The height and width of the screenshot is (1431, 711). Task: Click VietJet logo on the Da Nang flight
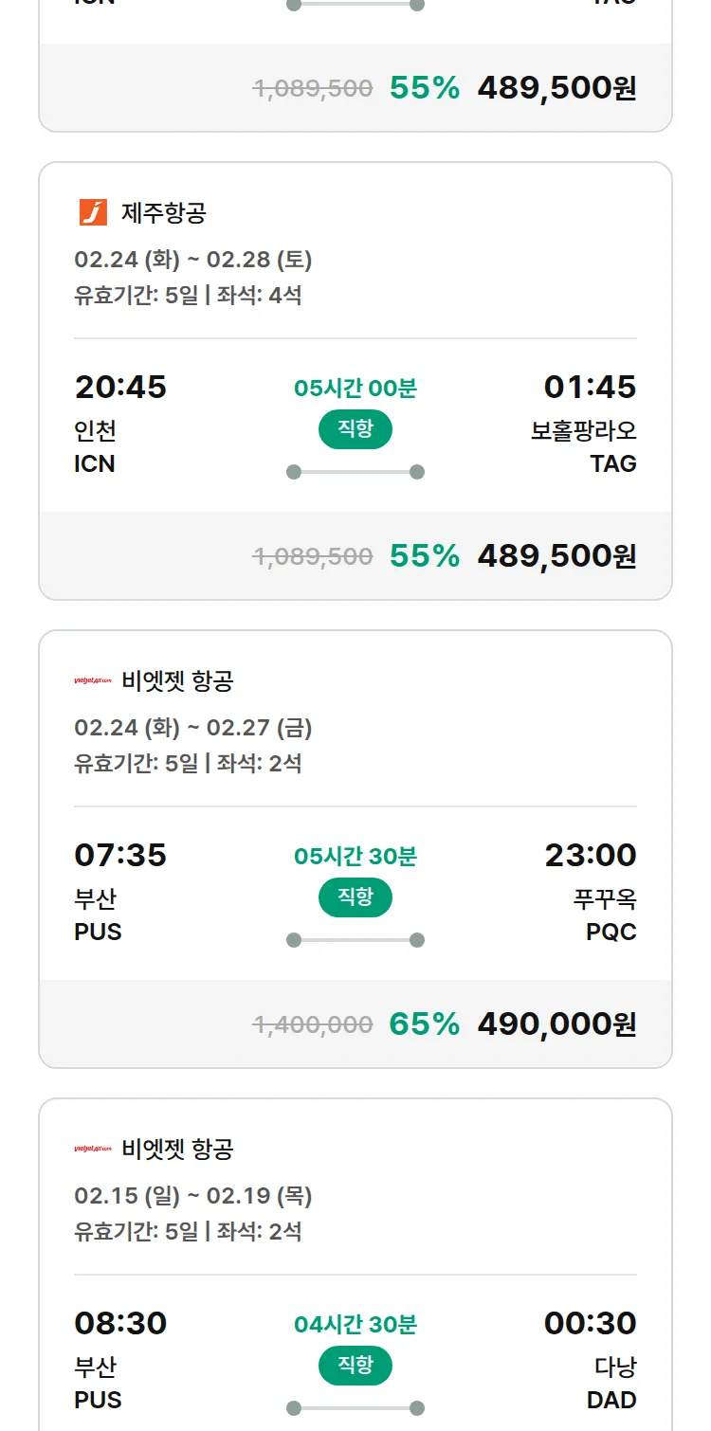point(93,1149)
